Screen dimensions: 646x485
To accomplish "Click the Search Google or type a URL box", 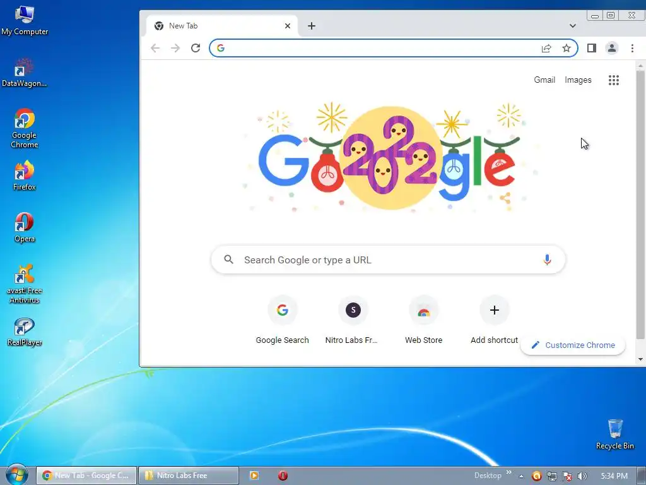I will tap(388, 260).
